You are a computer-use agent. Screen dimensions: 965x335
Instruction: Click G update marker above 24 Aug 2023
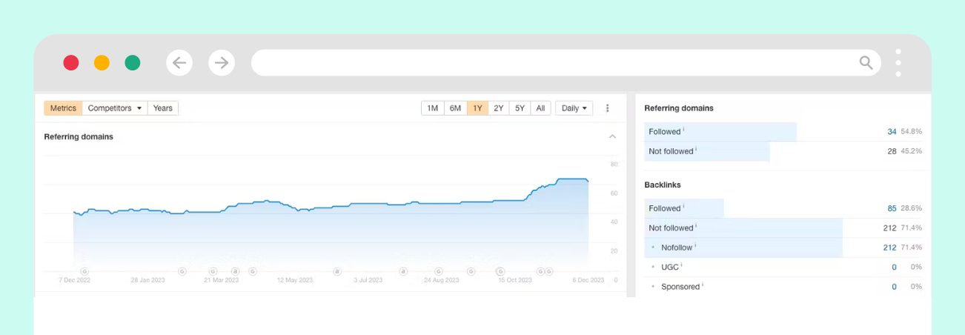pos(438,271)
